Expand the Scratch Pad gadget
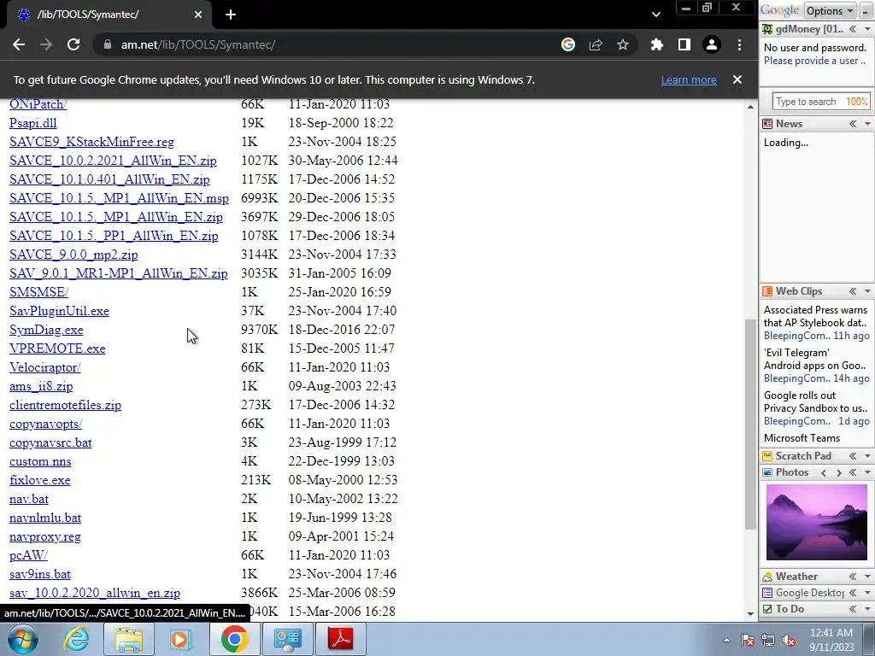 click(853, 456)
